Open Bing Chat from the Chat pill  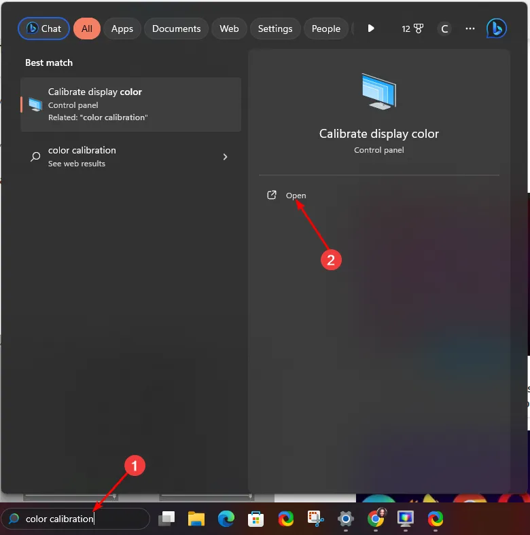pos(43,29)
